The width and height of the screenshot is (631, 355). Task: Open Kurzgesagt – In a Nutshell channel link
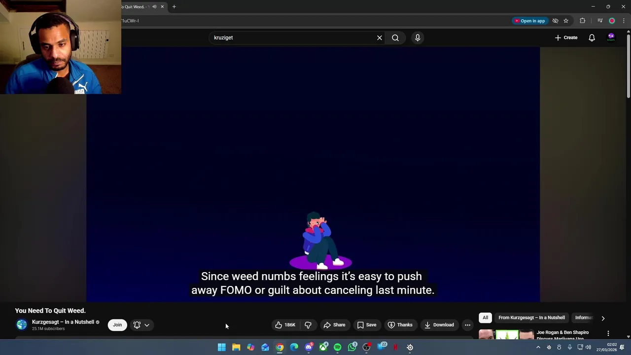point(63,322)
